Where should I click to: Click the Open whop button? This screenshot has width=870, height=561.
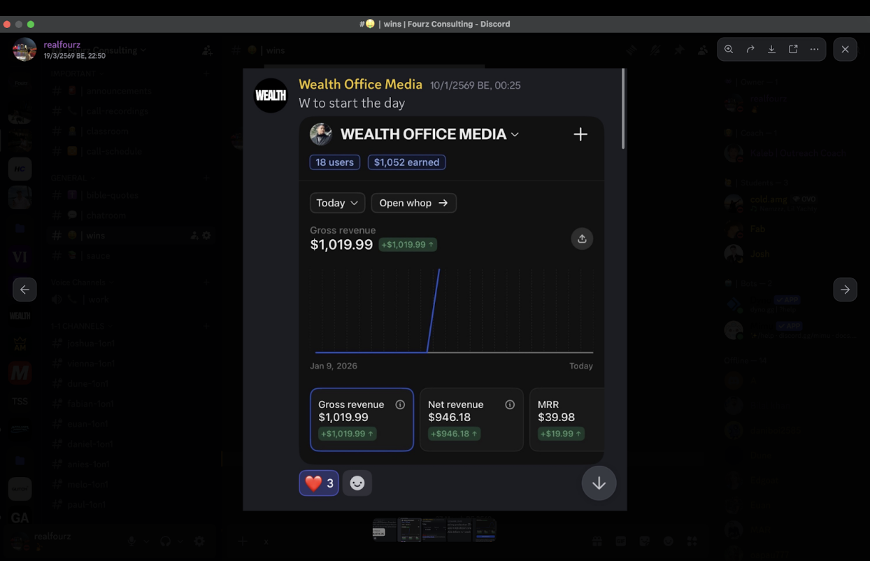(x=413, y=203)
